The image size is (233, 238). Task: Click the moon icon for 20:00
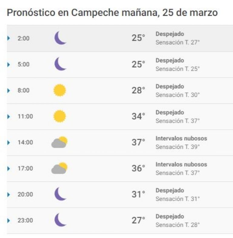pyautogui.click(x=60, y=194)
